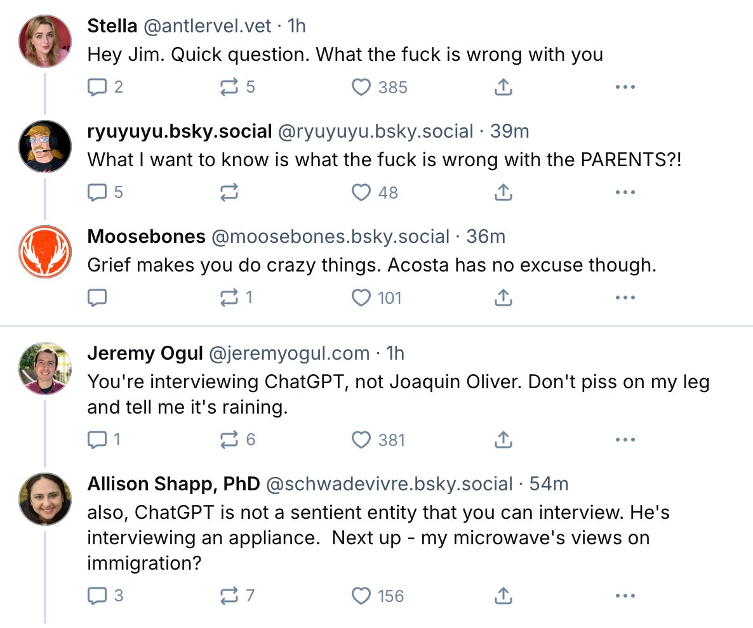The width and height of the screenshot is (753, 628).
Task: Open more options on Stella's post
Action: click(x=625, y=87)
